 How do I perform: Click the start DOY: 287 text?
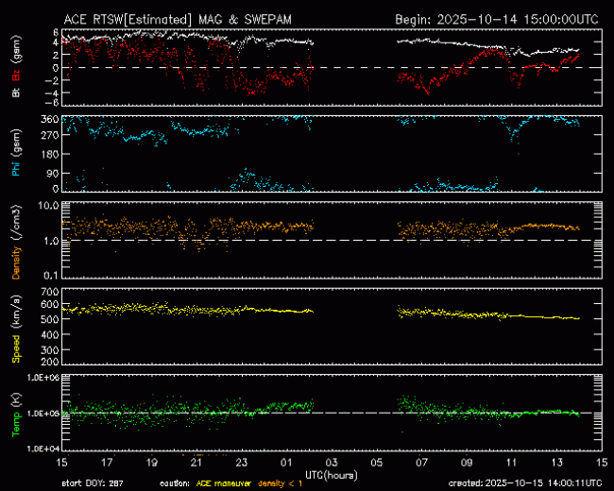coord(94,483)
